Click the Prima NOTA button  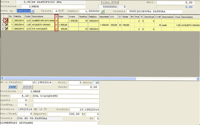[109, 2]
